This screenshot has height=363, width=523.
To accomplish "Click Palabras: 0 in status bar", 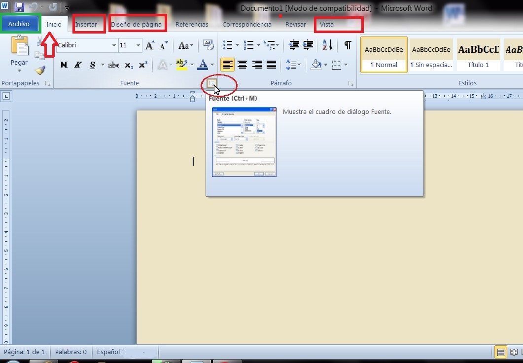I will (x=70, y=352).
